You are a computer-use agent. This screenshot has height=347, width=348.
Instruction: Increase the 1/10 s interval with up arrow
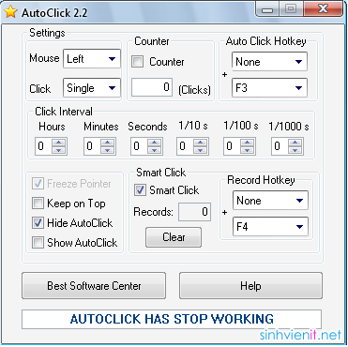tap(200, 143)
